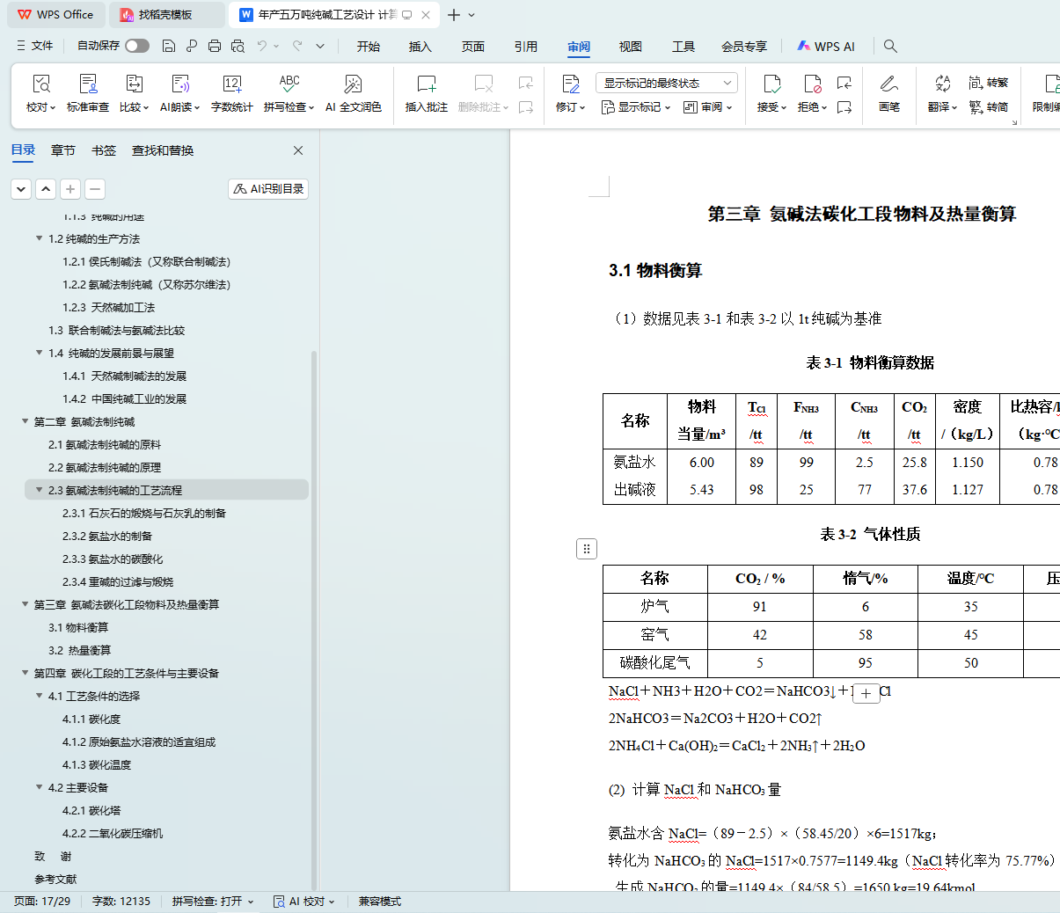Image resolution: width=1060 pixels, height=913 pixels.
Task: Click the 标准审查 icon
Action: [x=88, y=84]
